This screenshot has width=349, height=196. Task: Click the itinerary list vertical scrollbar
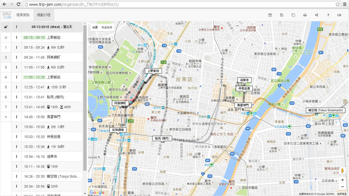(85, 98)
